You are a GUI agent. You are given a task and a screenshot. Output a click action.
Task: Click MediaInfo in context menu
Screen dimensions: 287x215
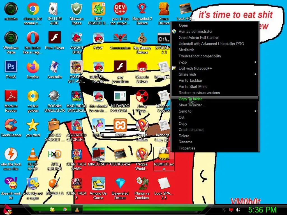pos(215,50)
